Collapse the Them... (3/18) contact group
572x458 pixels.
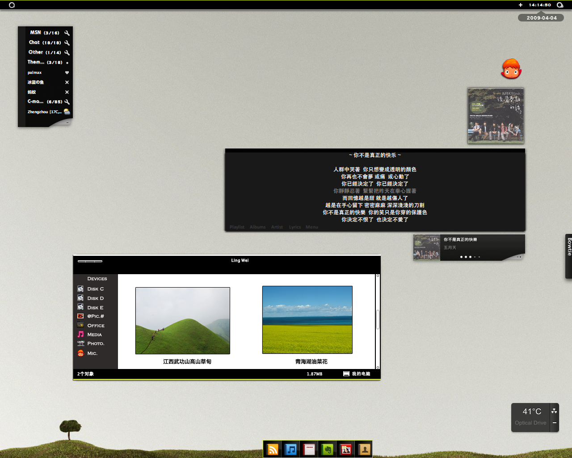point(45,62)
